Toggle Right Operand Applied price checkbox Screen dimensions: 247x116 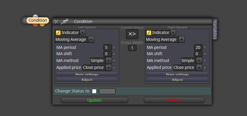tap(205, 68)
